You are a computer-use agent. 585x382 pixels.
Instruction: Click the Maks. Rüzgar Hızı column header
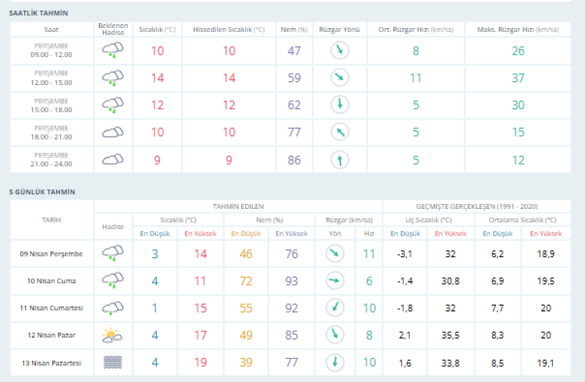coord(517,29)
